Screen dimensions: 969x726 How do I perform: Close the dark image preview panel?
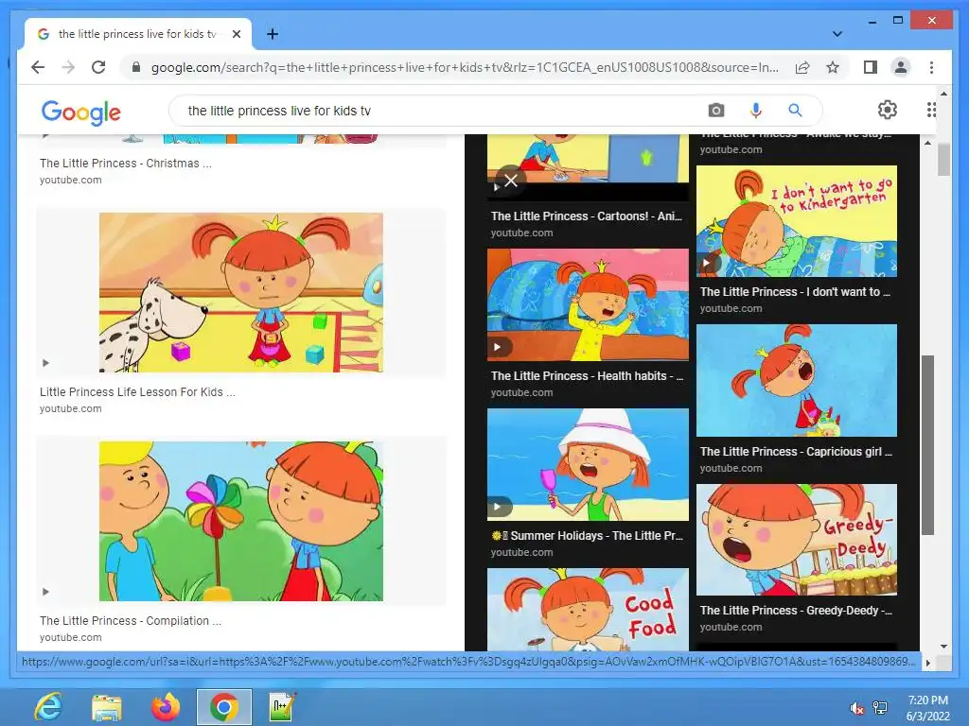[x=510, y=181]
